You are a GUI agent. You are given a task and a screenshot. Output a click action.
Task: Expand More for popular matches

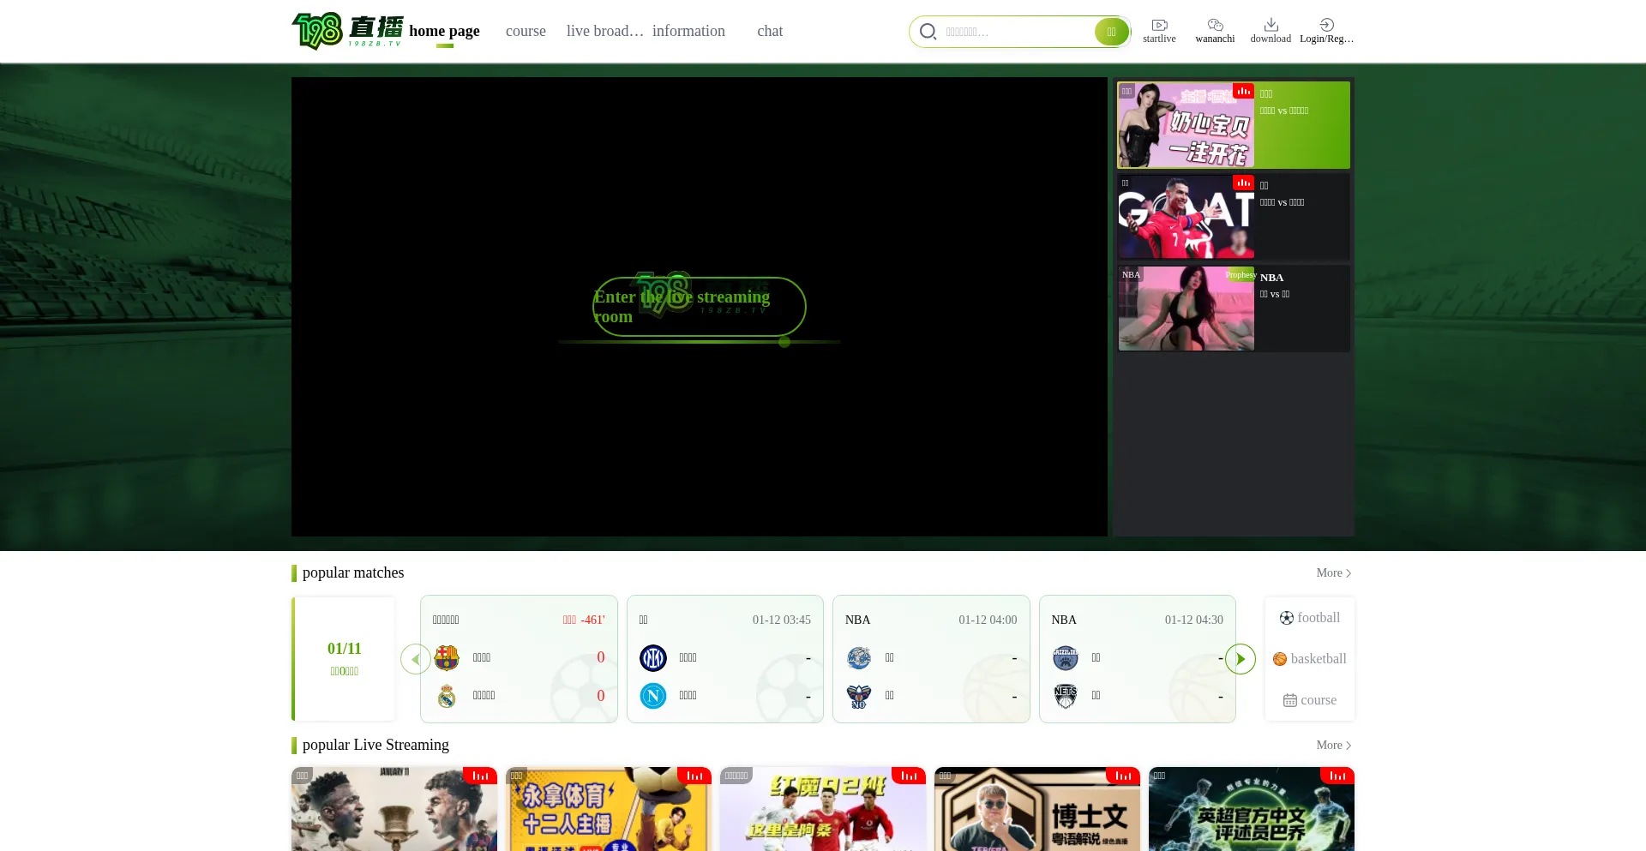[x=1333, y=573]
